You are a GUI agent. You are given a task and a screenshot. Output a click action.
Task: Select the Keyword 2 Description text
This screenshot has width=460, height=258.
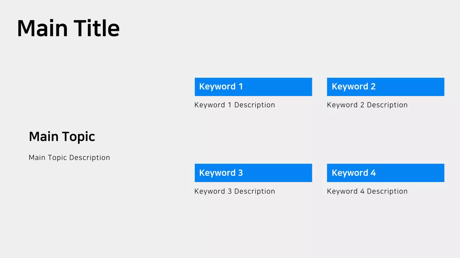pos(367,105)
